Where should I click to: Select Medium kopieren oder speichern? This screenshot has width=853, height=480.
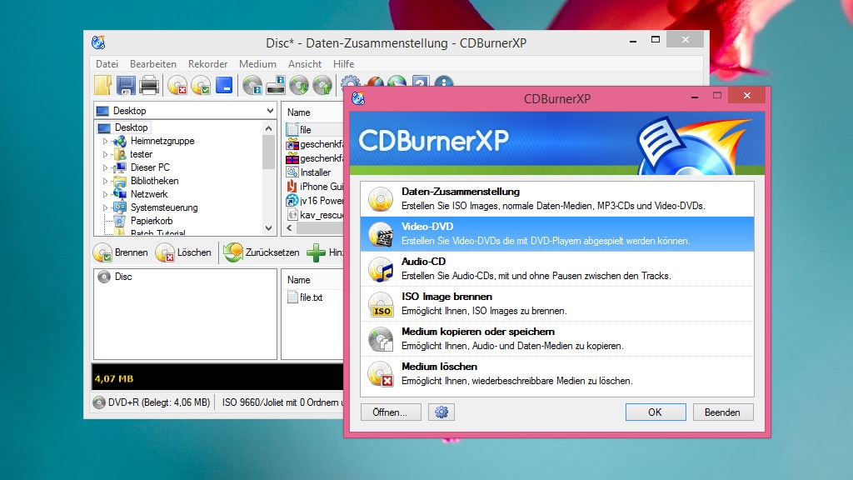[557, 338]
